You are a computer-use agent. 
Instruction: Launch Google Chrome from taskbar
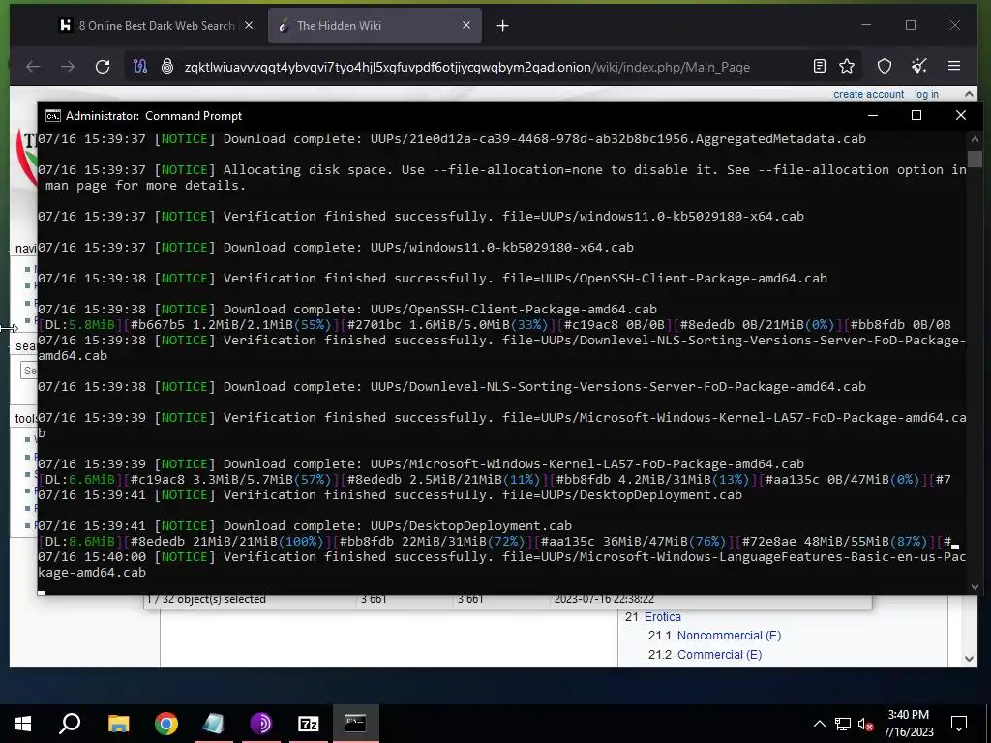165,724
